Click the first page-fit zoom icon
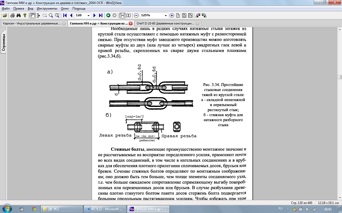Image resolution: width=342 pixels, height=213 pixels. (x=178, y=15)
